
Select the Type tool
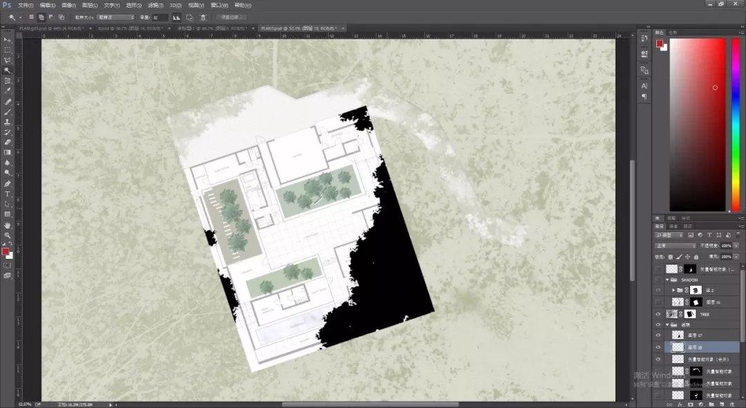click(7, 194)
